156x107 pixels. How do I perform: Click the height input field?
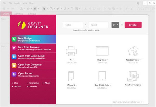point(98,25)
